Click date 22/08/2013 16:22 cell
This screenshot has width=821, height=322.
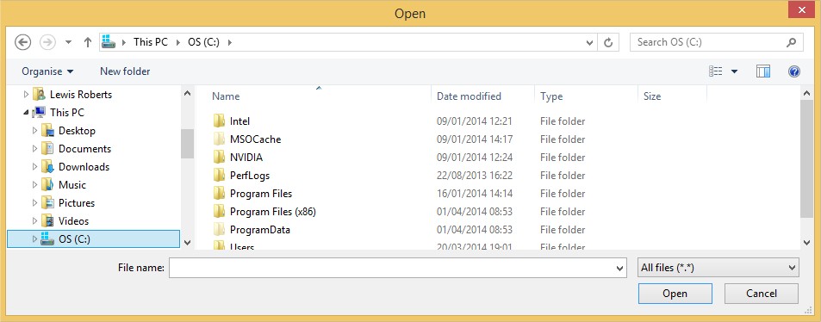pyautogui.click(x=475, y=176)
